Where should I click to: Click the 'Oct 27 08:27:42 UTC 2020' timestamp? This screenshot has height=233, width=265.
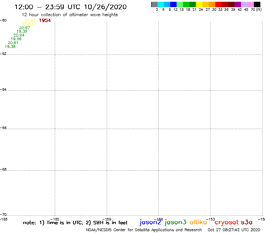tap(234, 230)
